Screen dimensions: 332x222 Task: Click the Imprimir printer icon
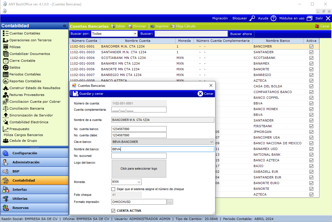[x=152, y=26]
